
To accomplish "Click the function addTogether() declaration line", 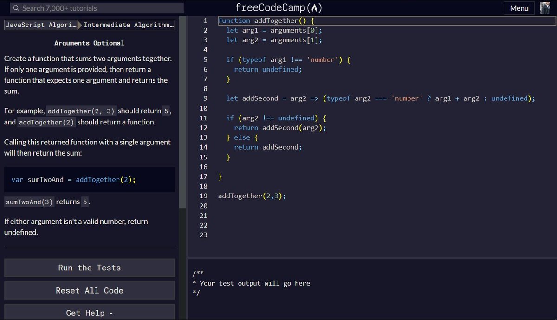I will coord(266,20).
